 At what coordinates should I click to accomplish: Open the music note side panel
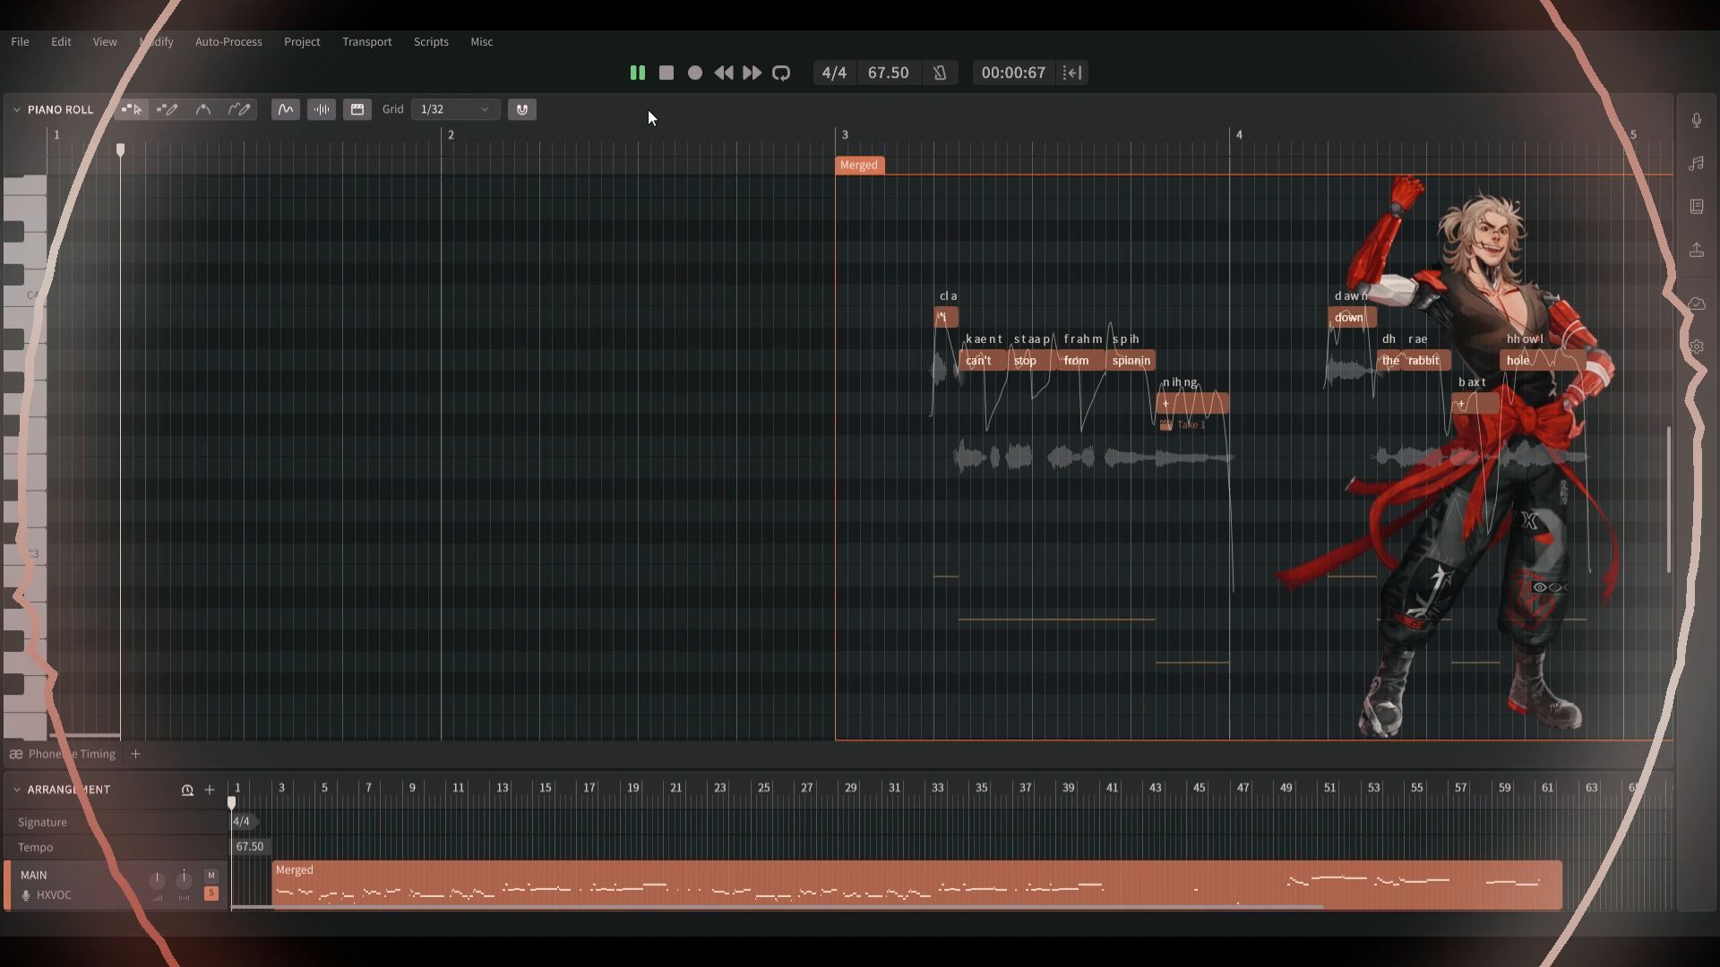[x=1697, y=164]
